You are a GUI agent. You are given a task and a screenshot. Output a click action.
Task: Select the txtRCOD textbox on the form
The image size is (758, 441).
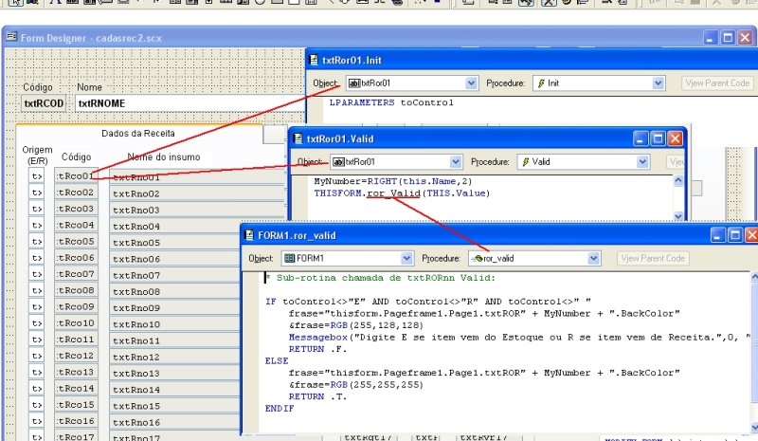(44, 103)
